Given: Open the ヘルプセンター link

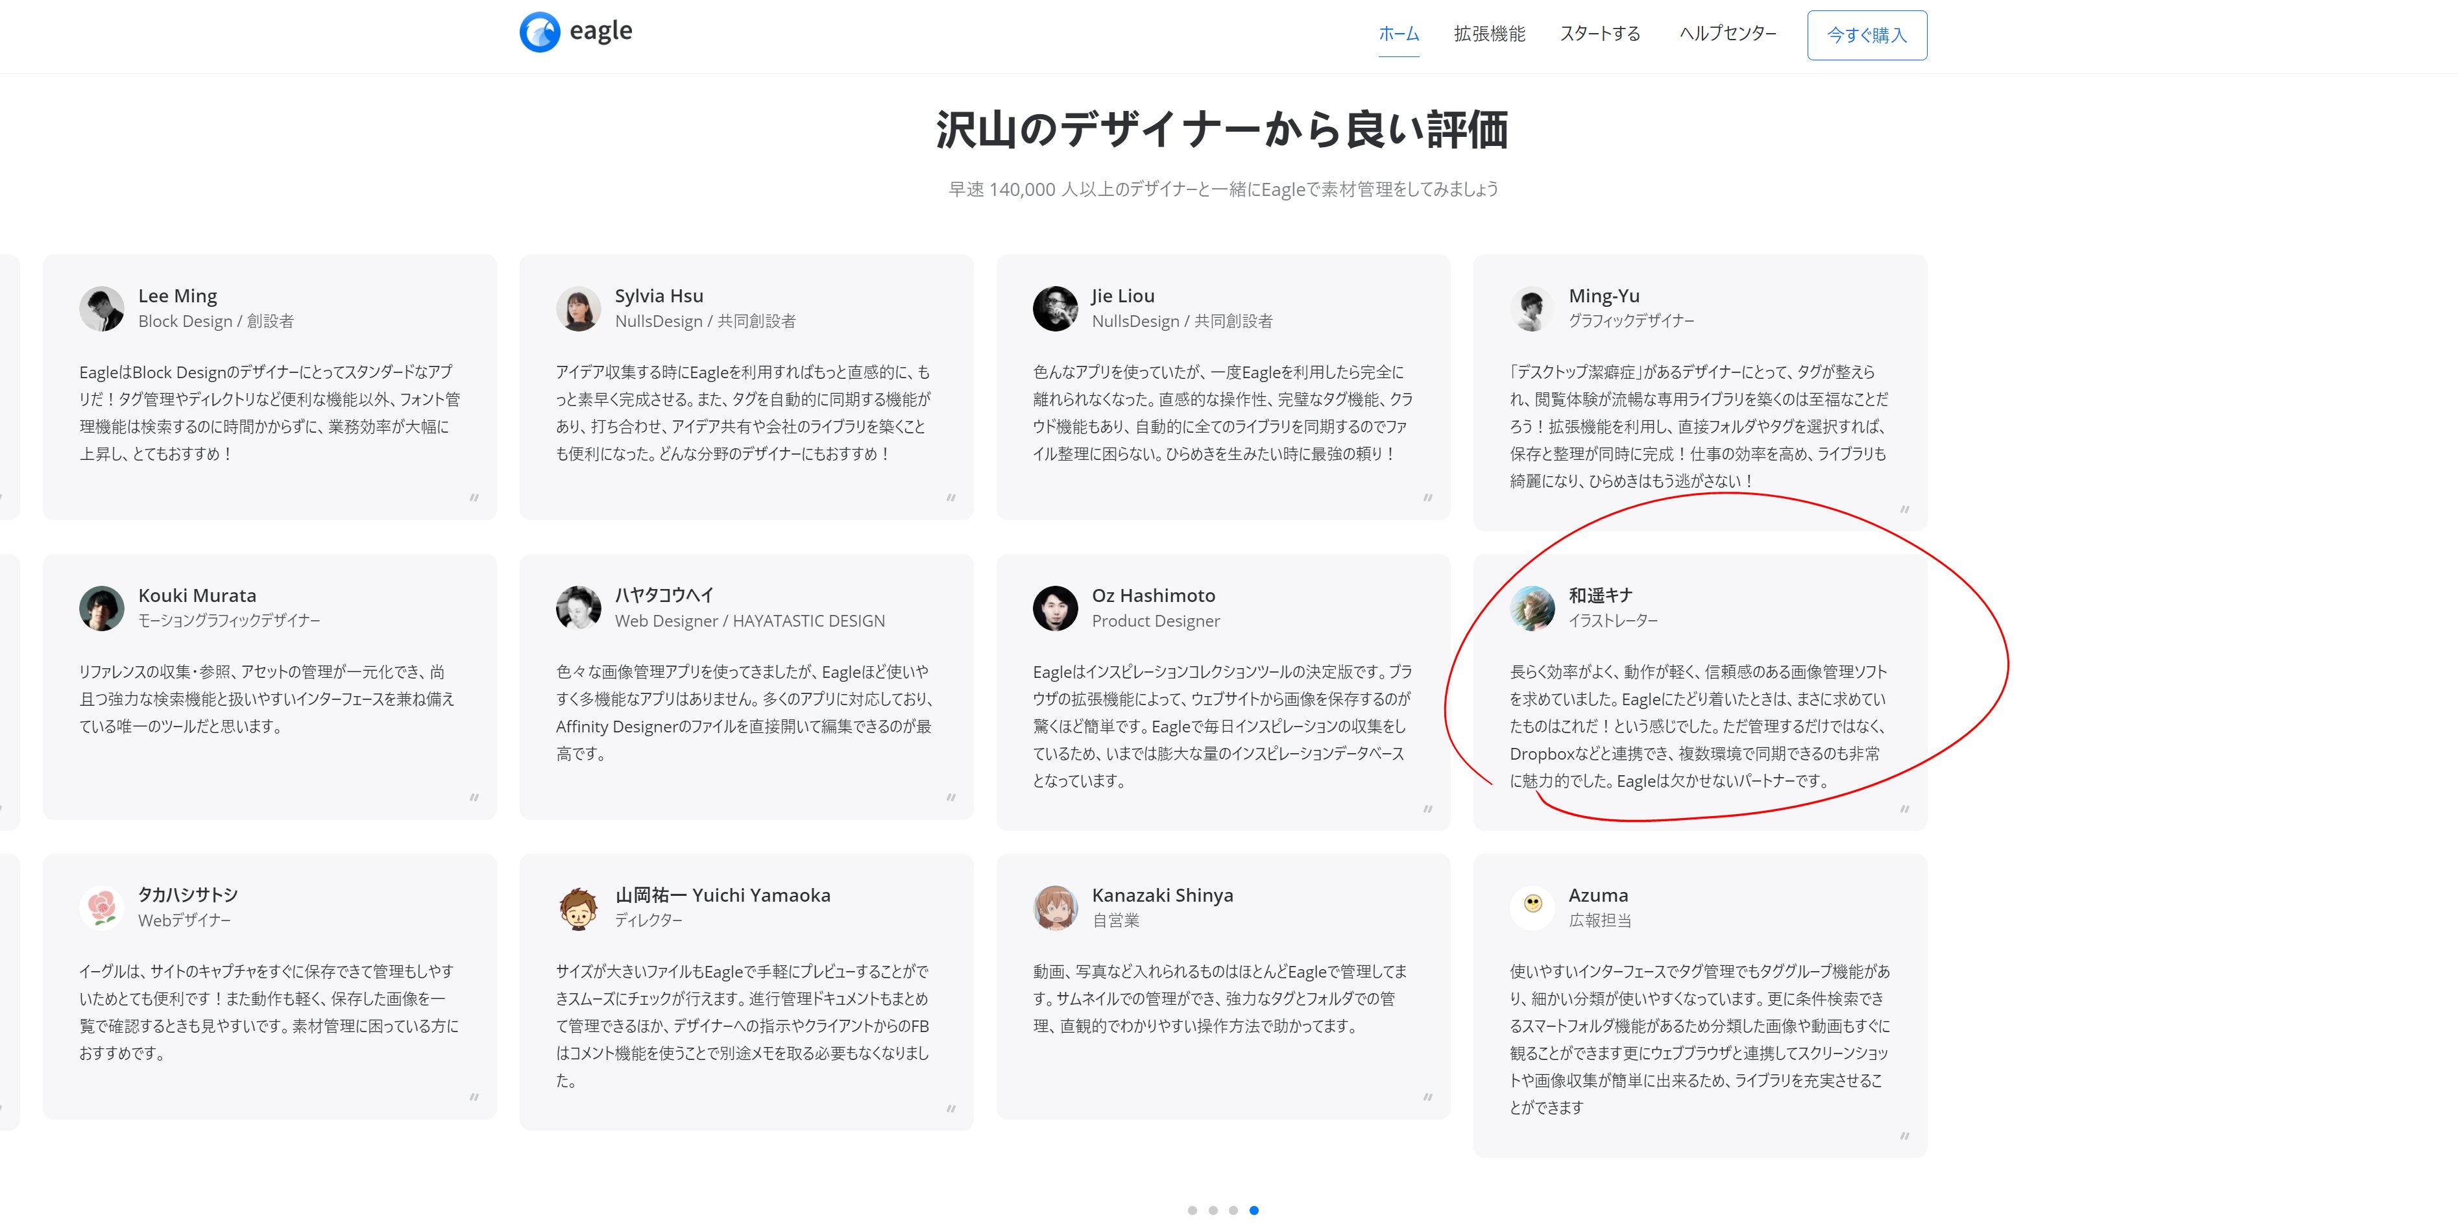Looking at the screenshot, I should tap(1728, 34).
